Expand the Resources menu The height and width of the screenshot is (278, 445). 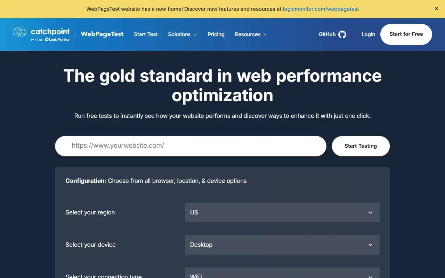tap(251, 34)
